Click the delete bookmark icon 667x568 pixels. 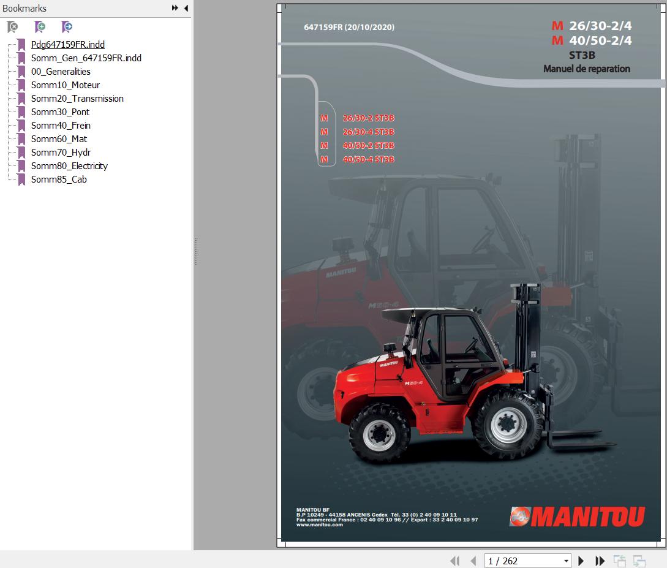(13, 27)
